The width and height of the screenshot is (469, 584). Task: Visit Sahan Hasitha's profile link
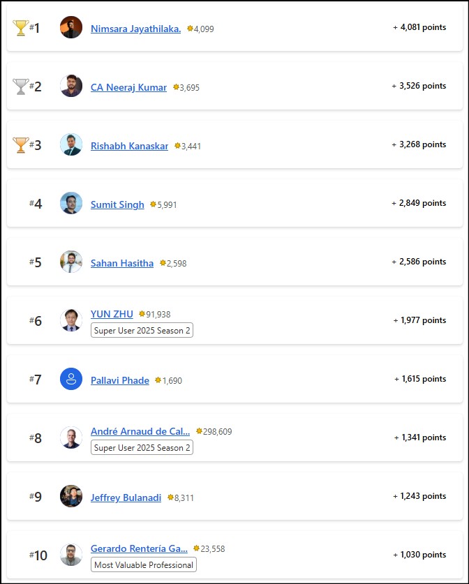122,263
